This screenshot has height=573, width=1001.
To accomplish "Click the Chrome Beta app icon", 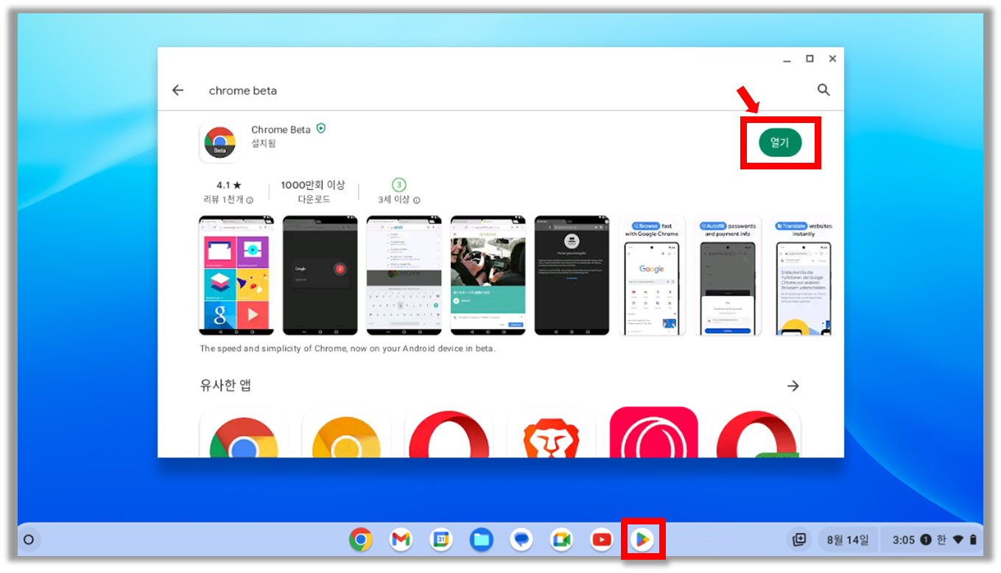I will tap(219, 142).
